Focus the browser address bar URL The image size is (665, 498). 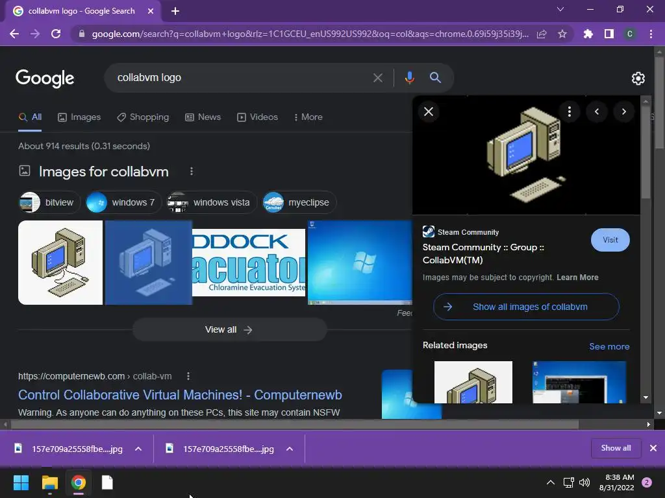310,34
